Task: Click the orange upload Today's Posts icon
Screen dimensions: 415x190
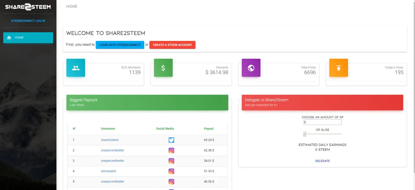Action: coord(338,68)
